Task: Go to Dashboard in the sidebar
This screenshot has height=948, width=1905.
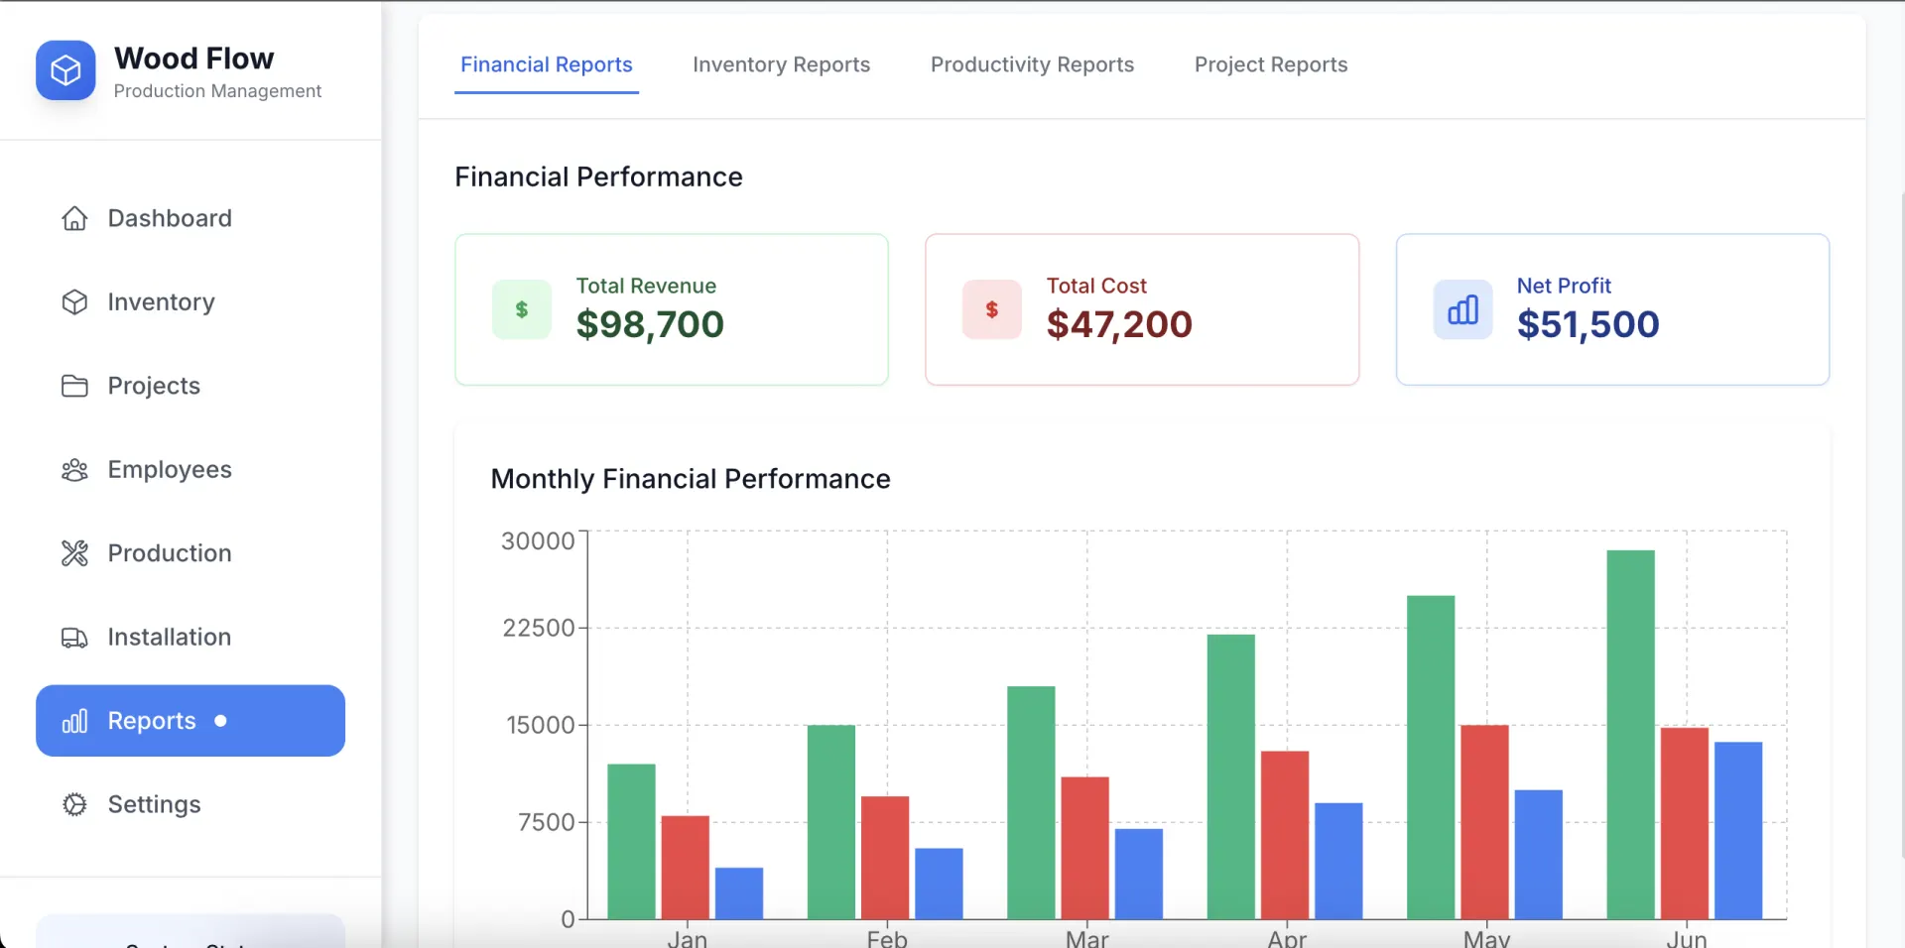Action: tap(170, 218)
